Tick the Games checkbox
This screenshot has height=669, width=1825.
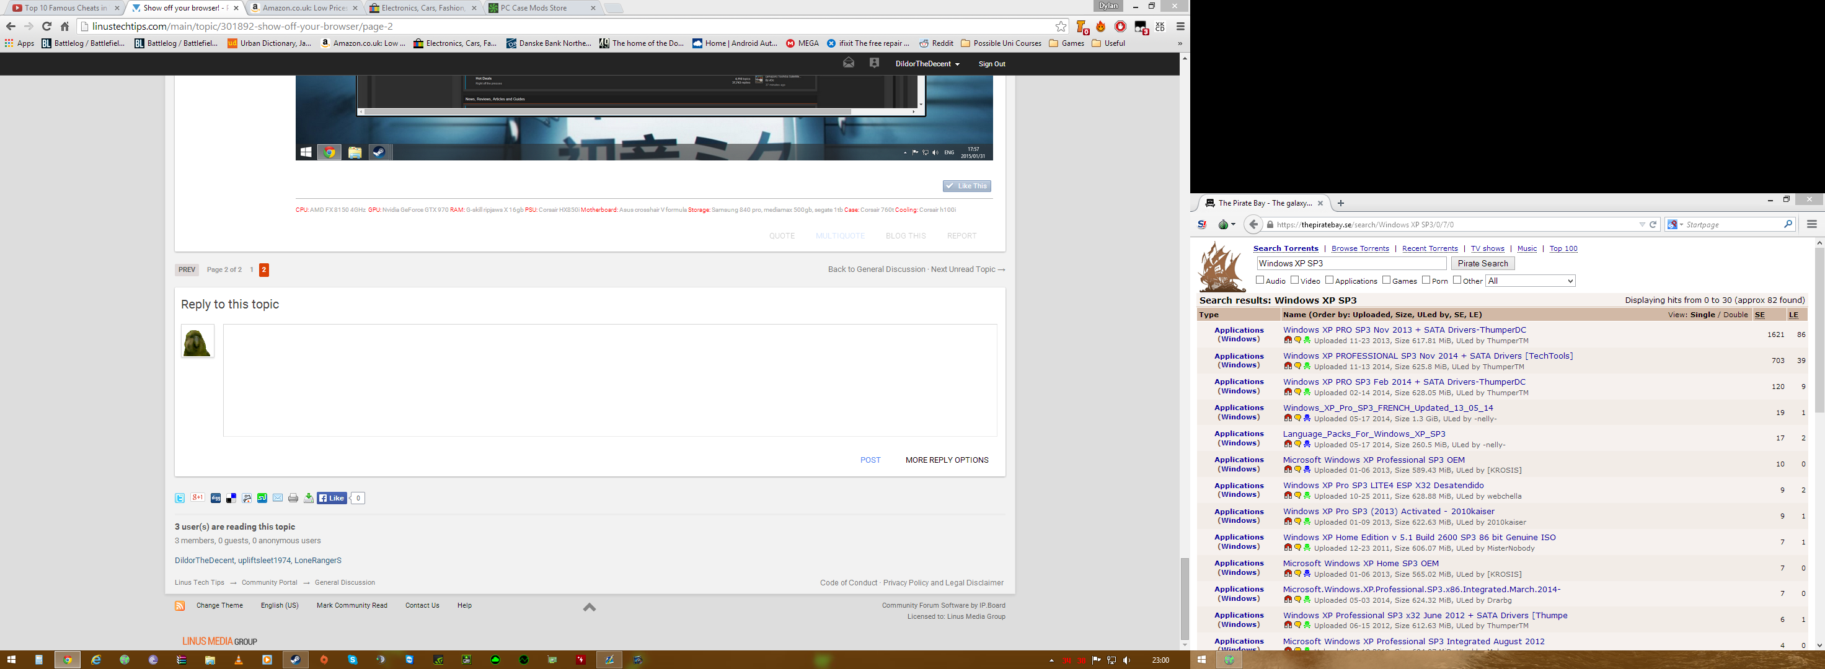coord(1387,281)
